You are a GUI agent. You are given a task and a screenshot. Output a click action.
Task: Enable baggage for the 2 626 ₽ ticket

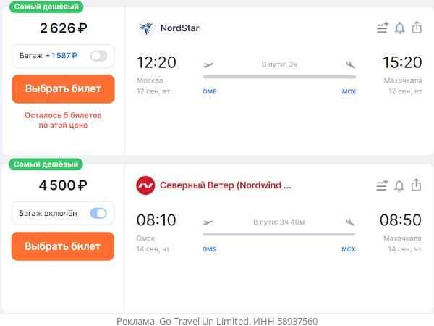[x=98, y=56]
